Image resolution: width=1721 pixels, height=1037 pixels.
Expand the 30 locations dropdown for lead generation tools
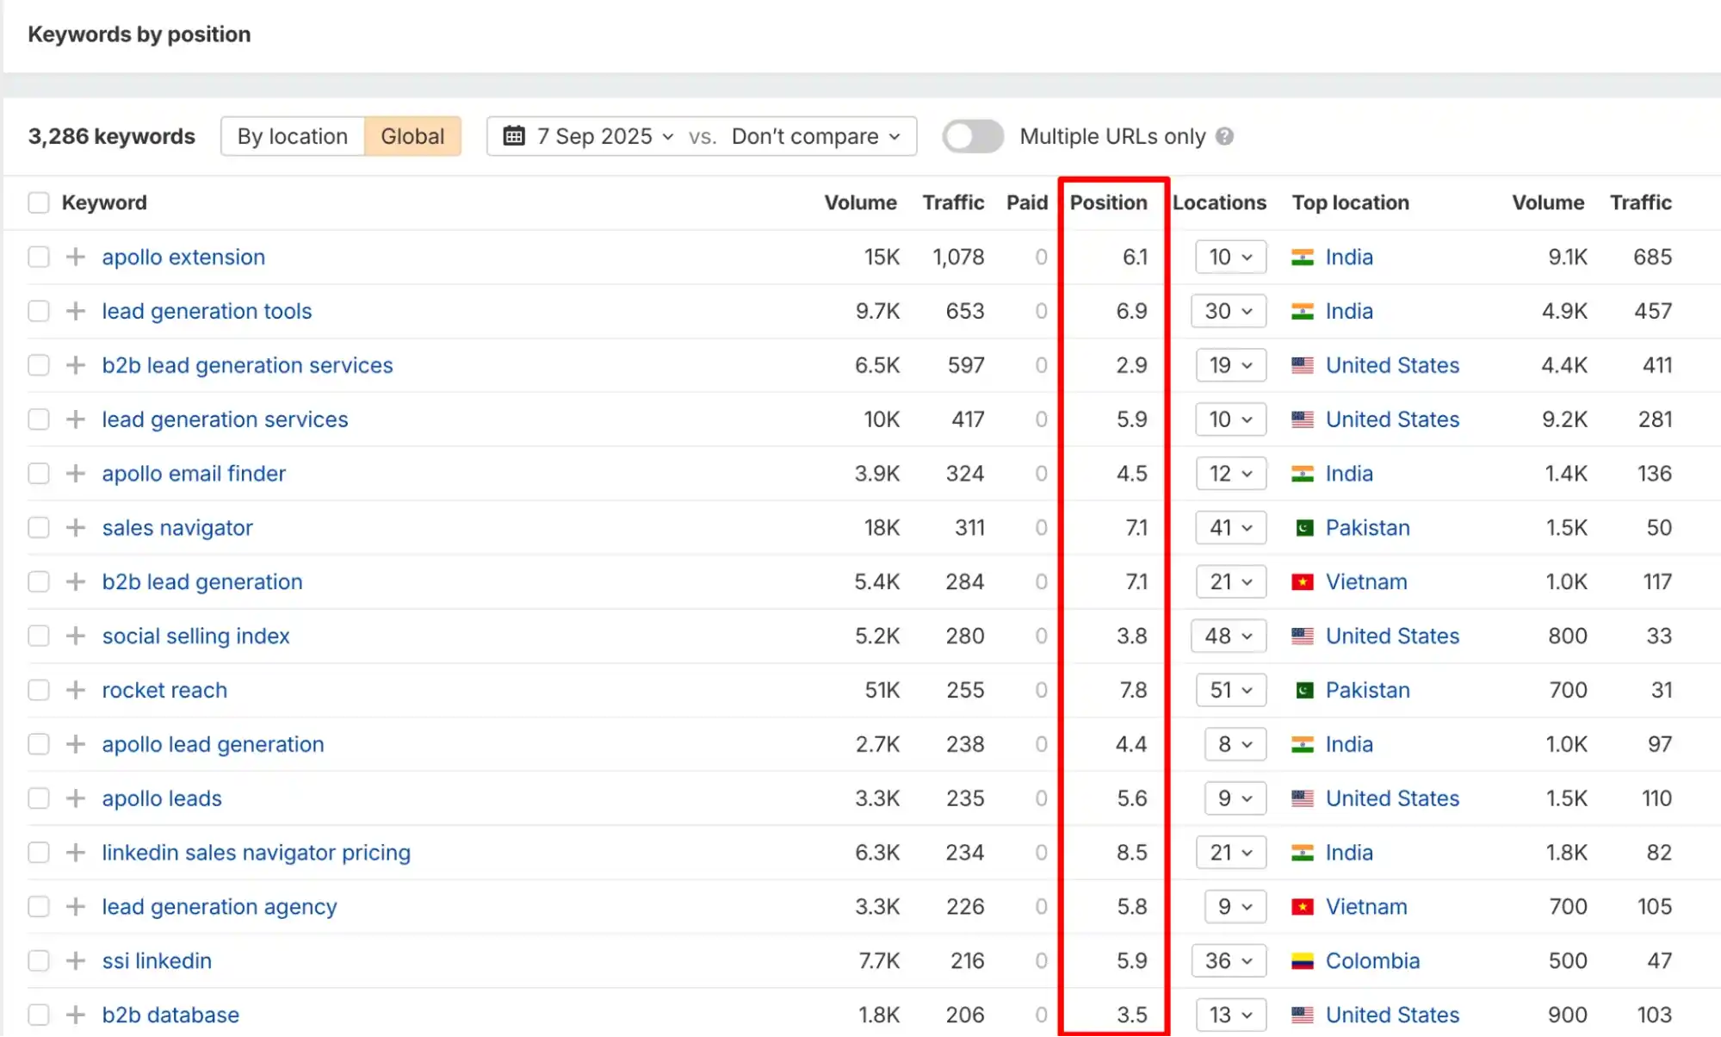(1229, 311)
